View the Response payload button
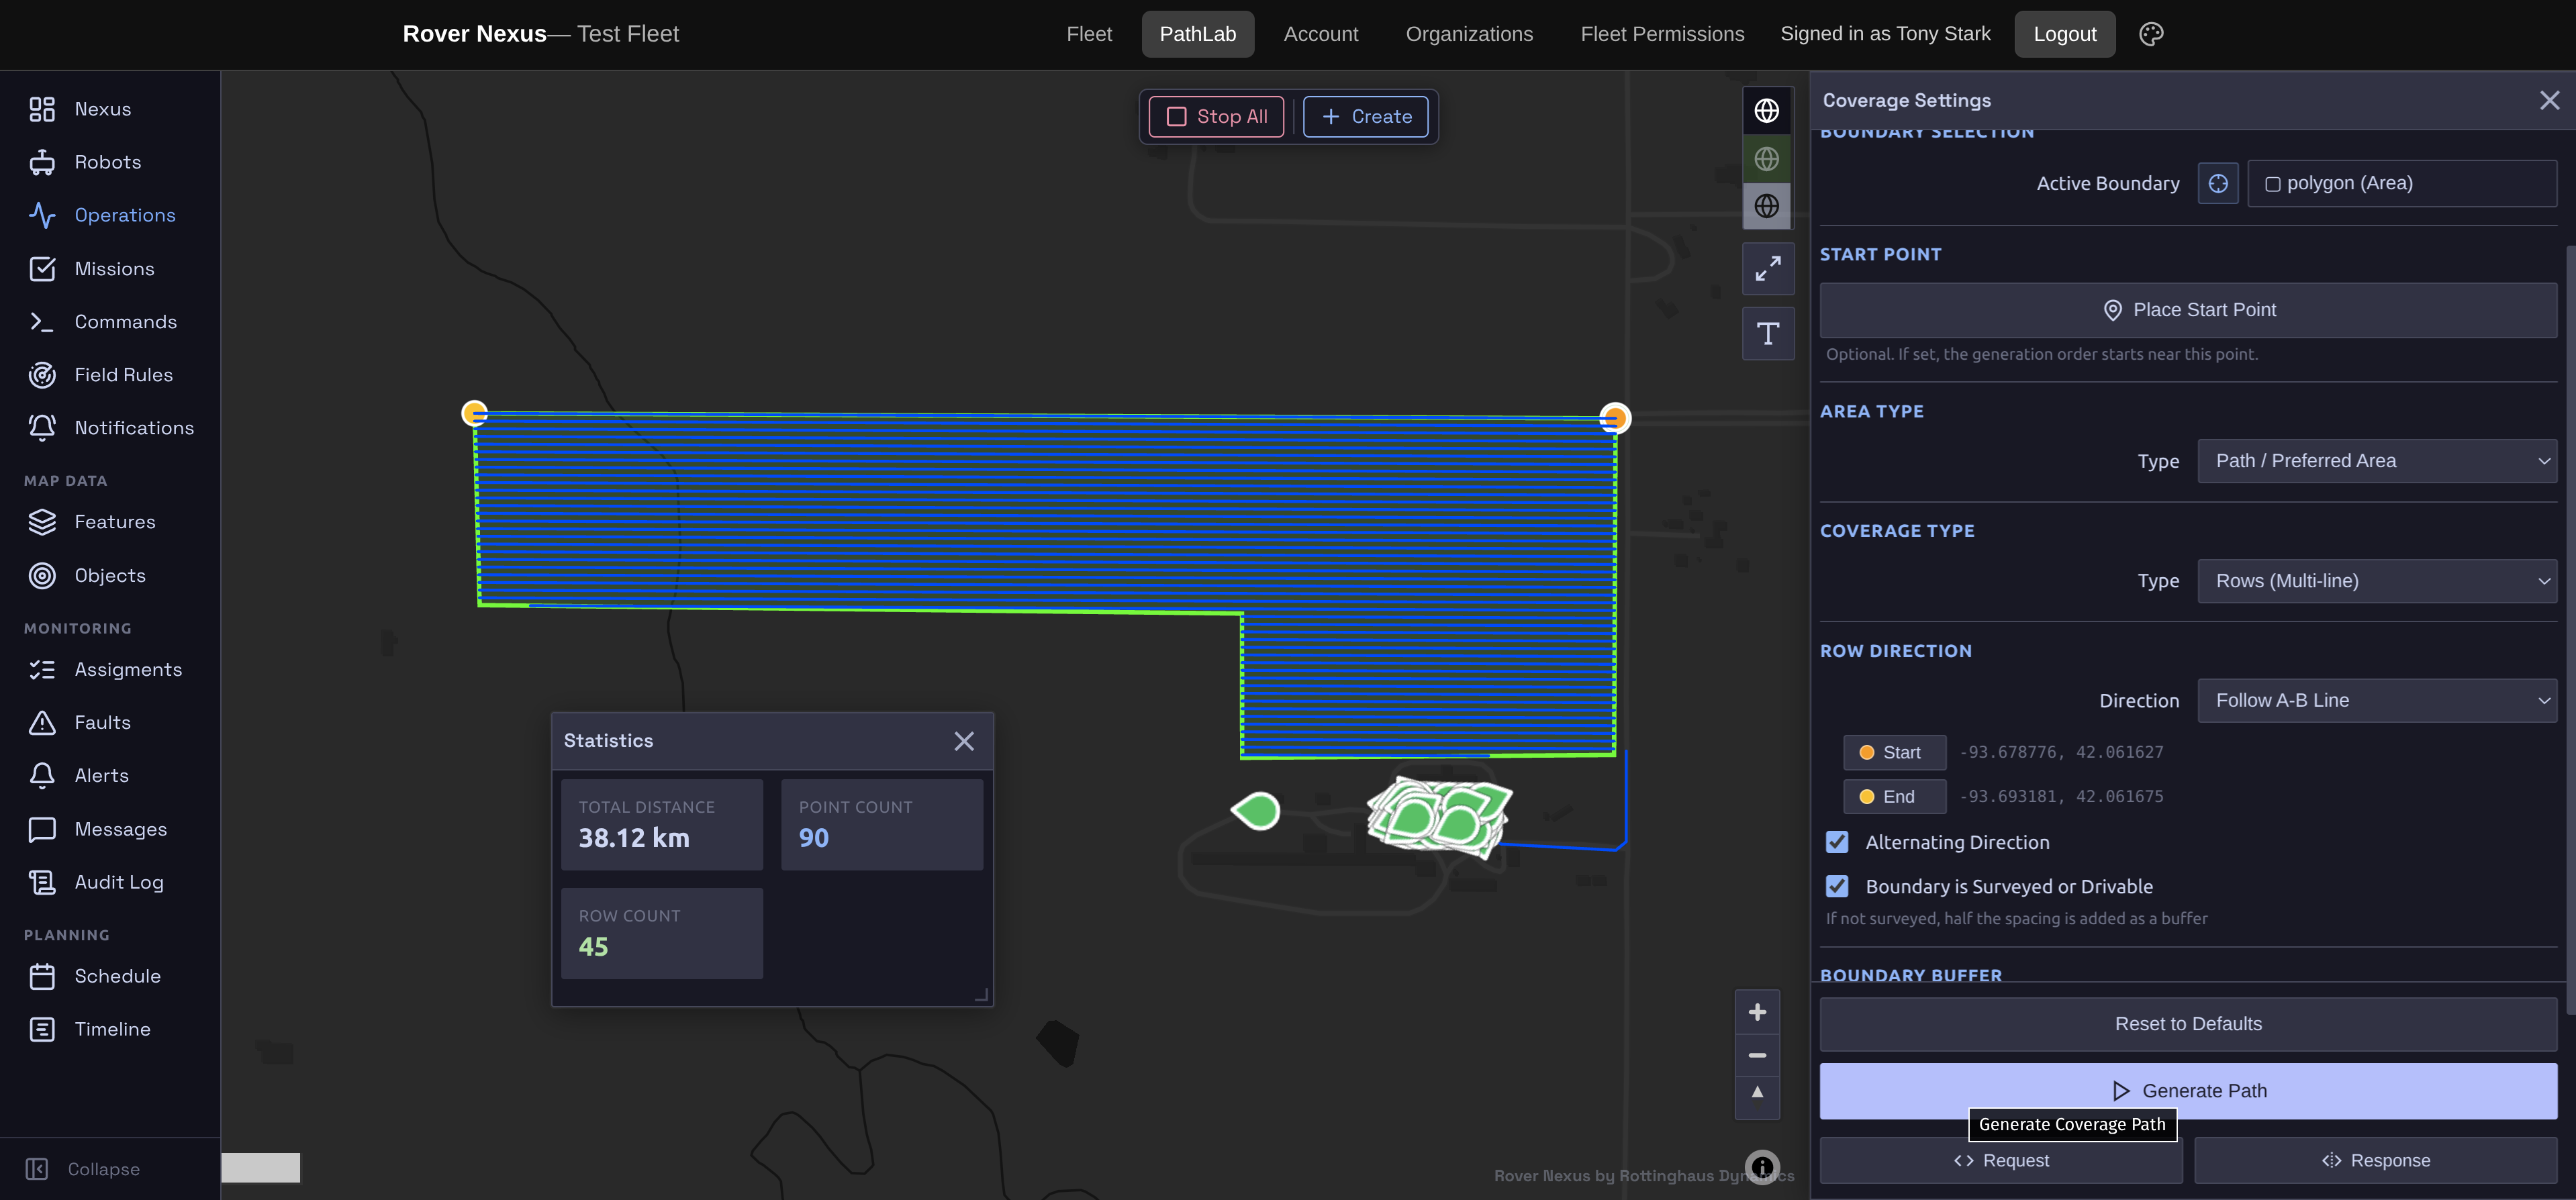Screen dimensions: 2576x1200 (2375, 1161)
